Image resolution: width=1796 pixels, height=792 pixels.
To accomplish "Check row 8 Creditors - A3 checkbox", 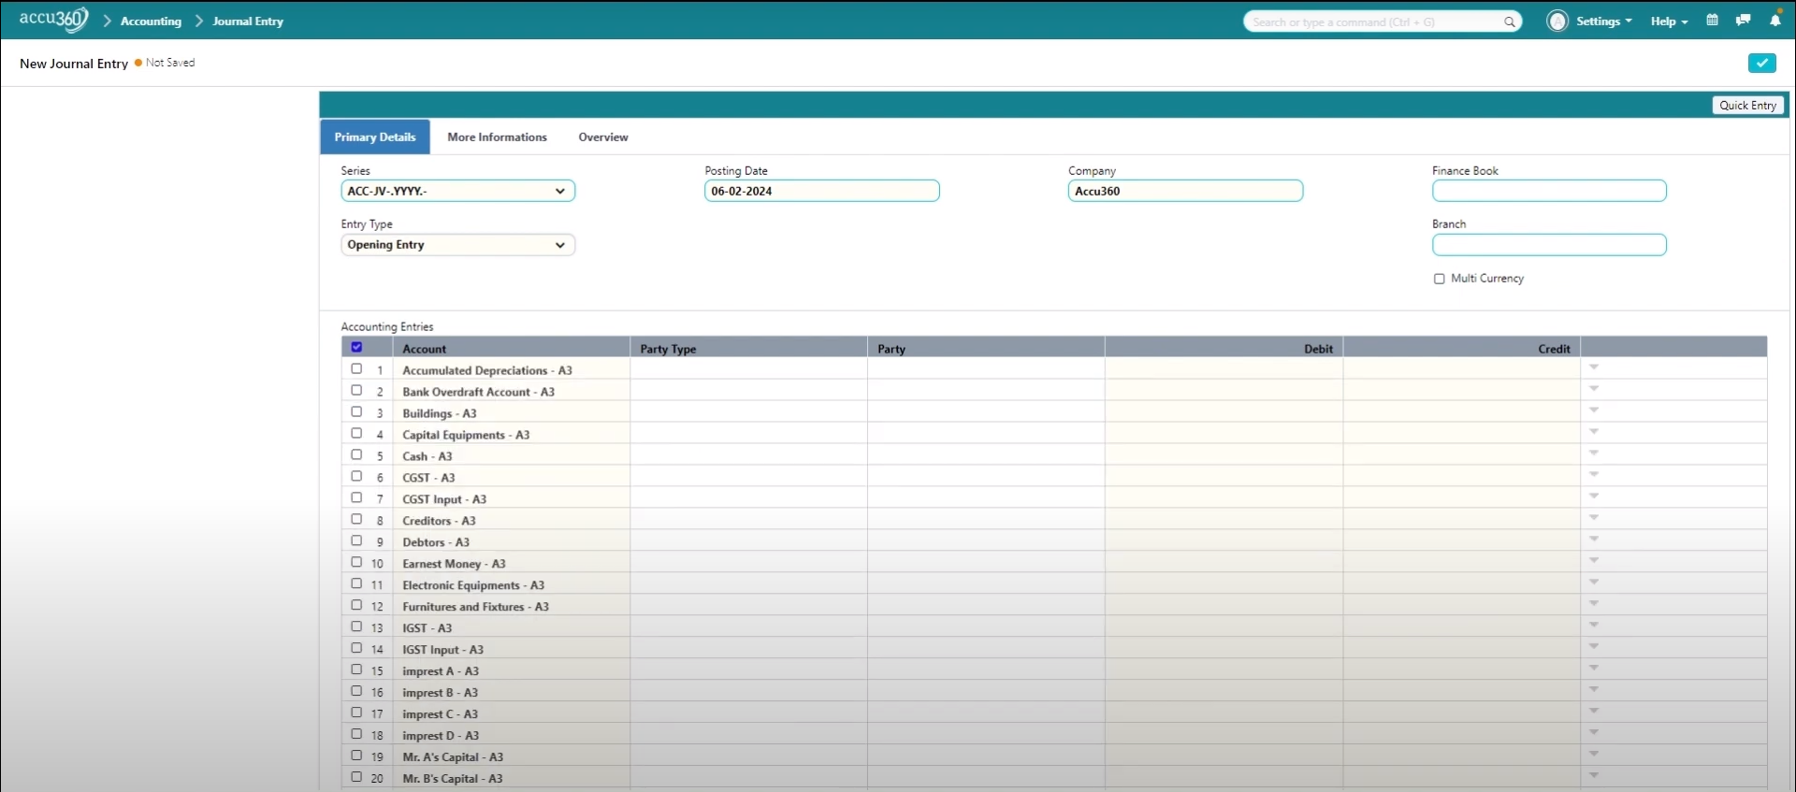I will coord(356,519).
